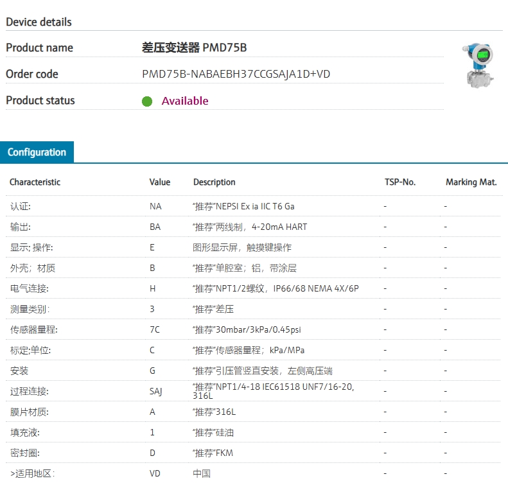Image resolution: width=508 pixels, height=490 pixels.
Task: Click the 认证: characteristic row label
Action: pos(20,206)
